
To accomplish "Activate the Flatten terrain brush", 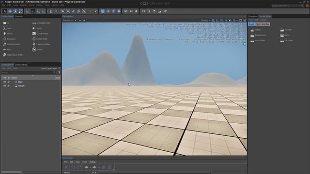I will tap(256, 30).
